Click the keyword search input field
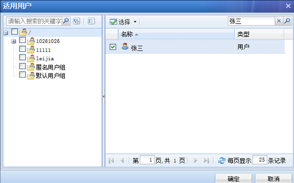Viewport: 294px width, 183px height. click(x=35, y=21)
